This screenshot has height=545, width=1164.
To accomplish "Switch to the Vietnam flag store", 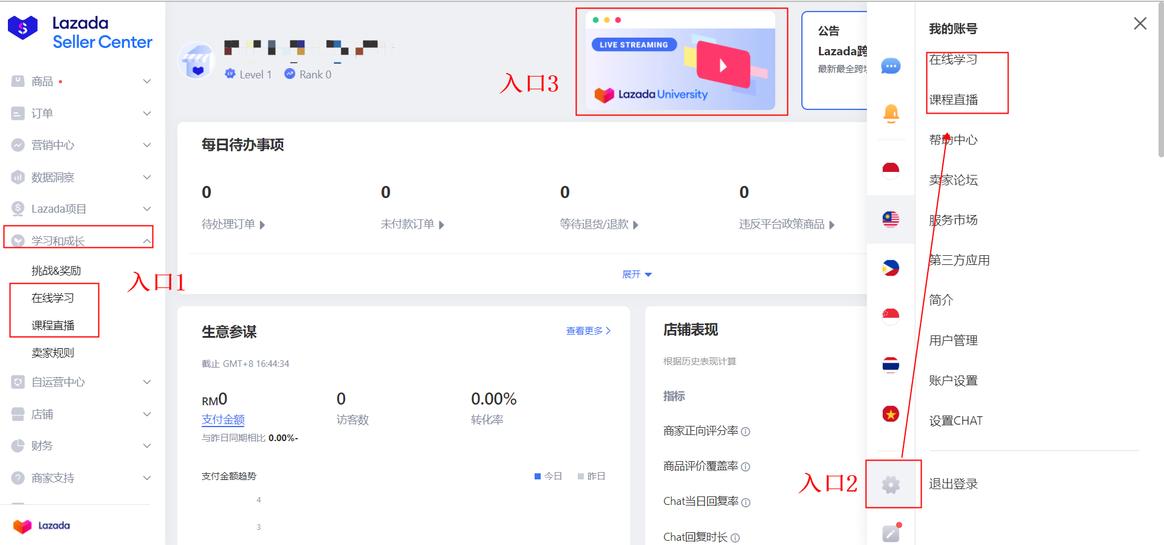I will coord(891,414).
